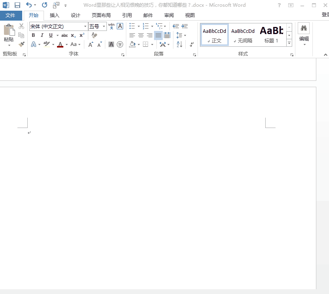Switch to the 引用 References tab
Screen dimensions: 329x294
pos(127,15)
